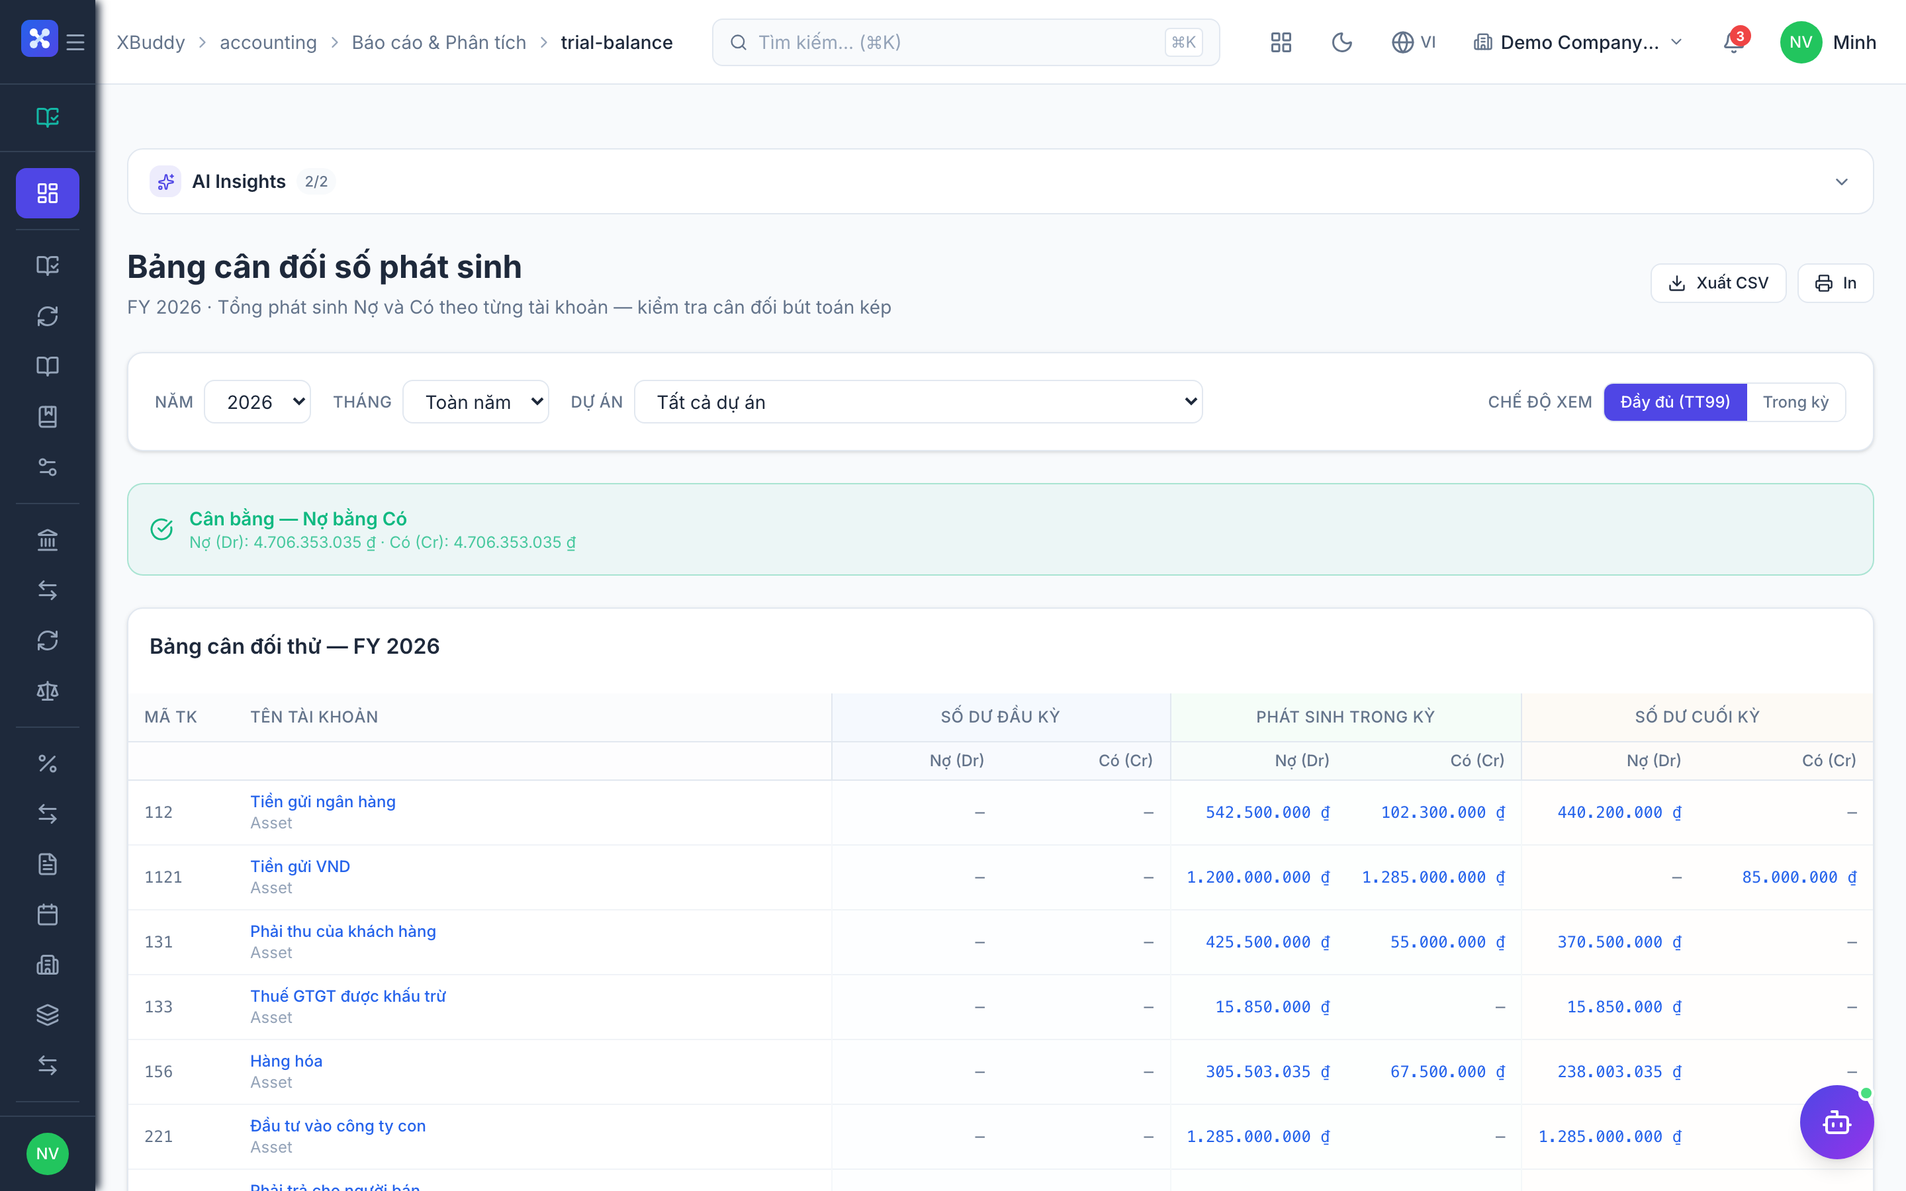Screen dimensions: 1906x1191
Task: Click account code 1121
Action: 163,877
